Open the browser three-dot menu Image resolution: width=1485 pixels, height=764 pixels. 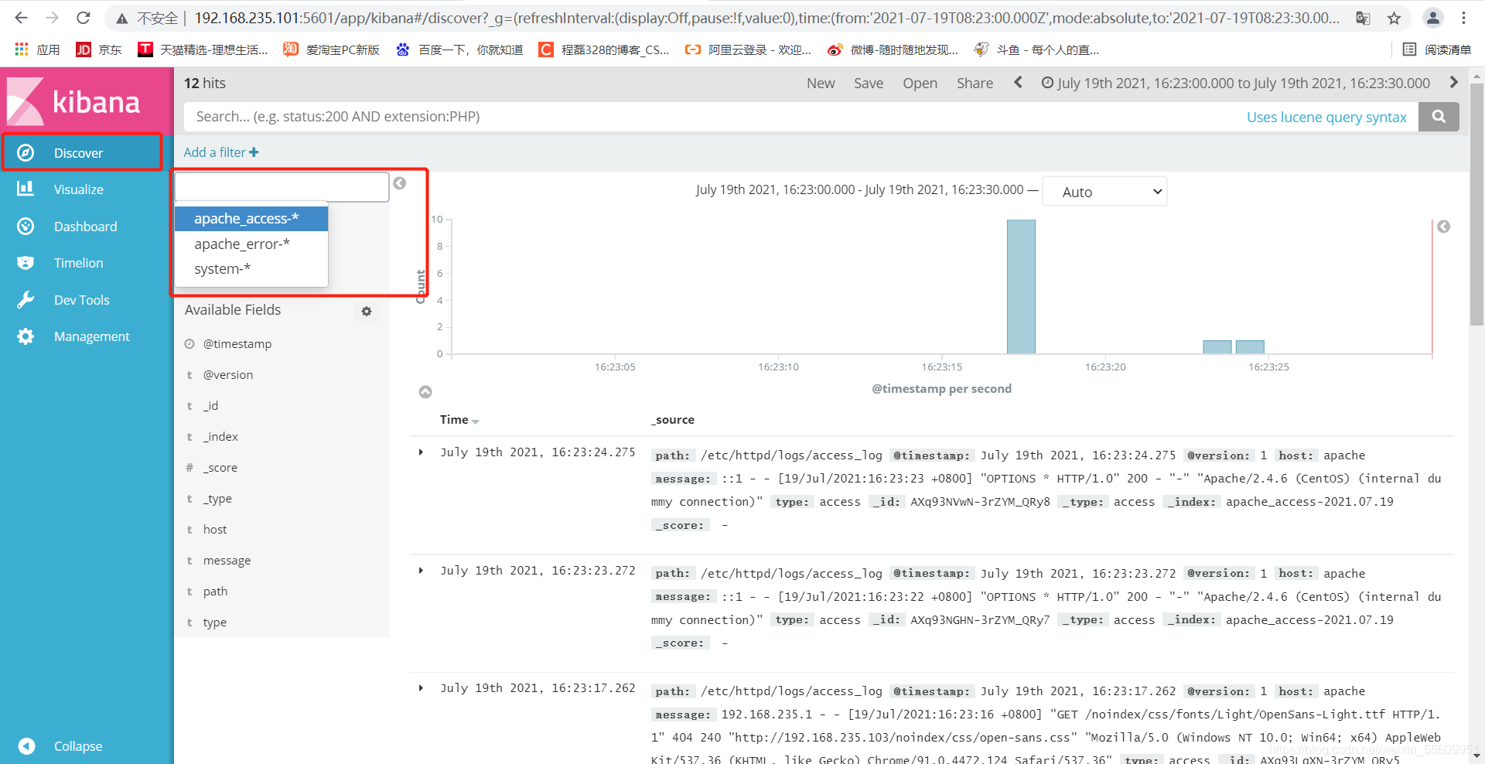click(1463, 18)
